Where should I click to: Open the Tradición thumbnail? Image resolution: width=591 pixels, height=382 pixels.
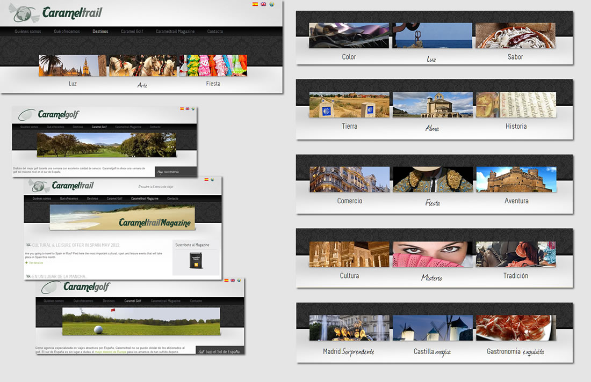coord(516,254)
